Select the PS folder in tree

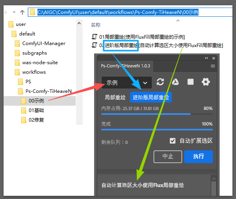point(28,82)
